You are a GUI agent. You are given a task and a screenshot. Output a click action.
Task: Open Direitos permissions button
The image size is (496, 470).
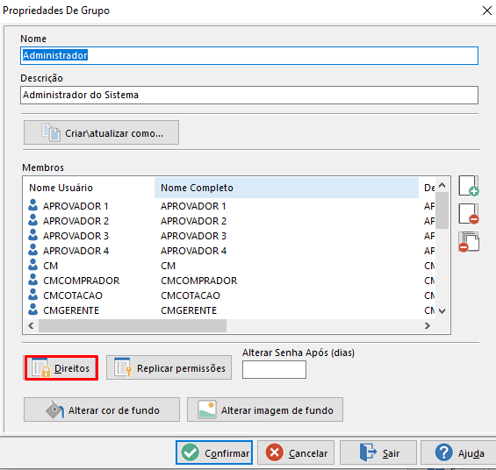[61, 368]
